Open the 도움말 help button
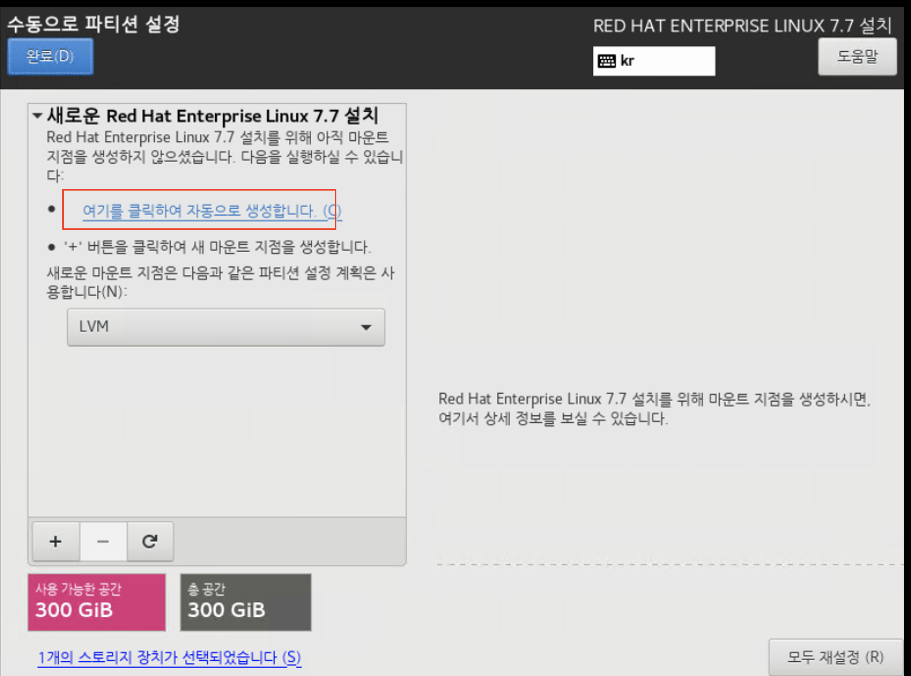Screen dimensions: 911x676 (857, 56)
